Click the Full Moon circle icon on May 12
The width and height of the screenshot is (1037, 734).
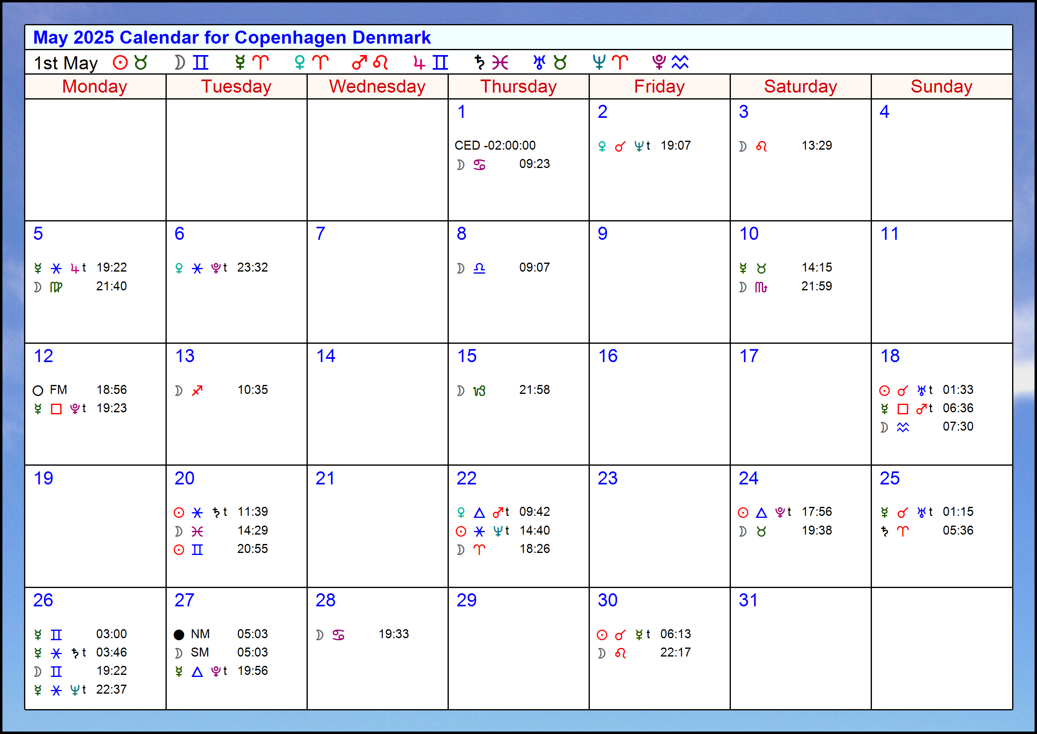(38, 391)
